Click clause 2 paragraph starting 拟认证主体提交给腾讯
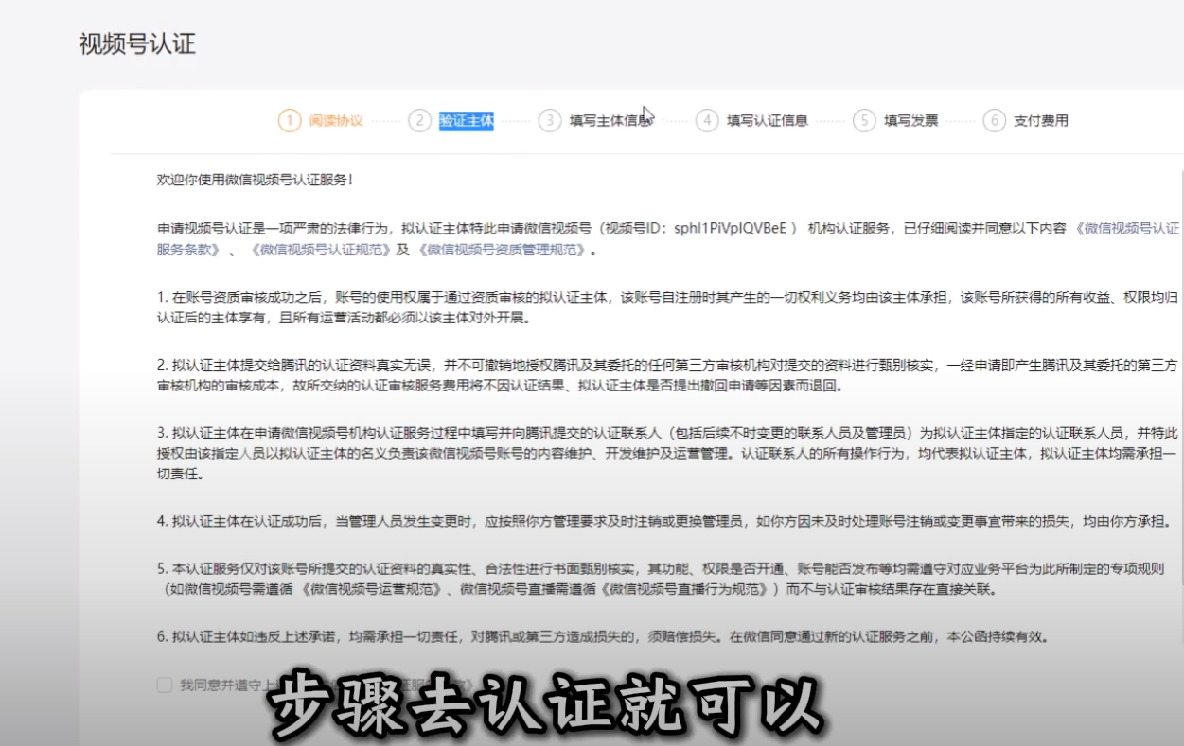Viewport: 1184px width, 746px height. (668, 375)
